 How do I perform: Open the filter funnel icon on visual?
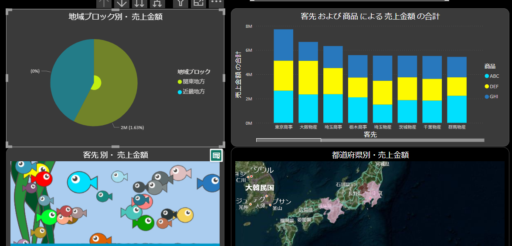[181, 3]
